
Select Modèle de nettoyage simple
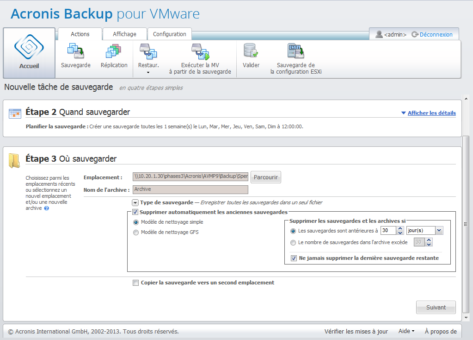[136, 222]
